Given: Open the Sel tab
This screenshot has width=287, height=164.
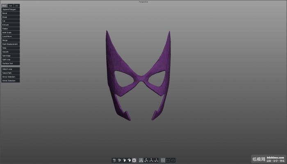Looking at the screenshot, I should (11, 6).
